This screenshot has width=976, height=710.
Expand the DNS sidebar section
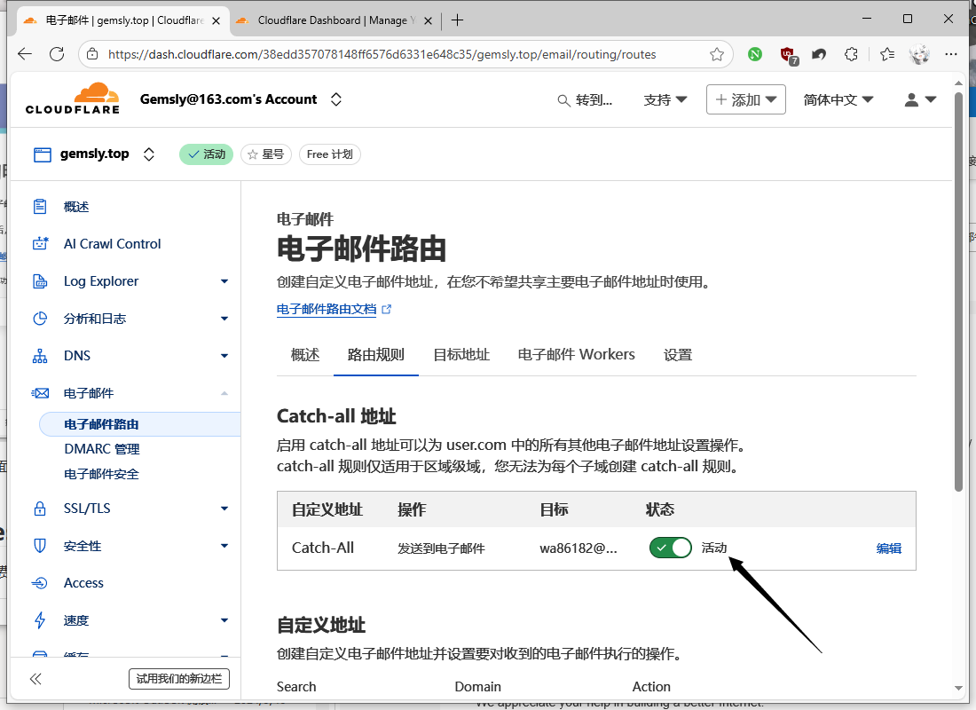coord(224,356)
